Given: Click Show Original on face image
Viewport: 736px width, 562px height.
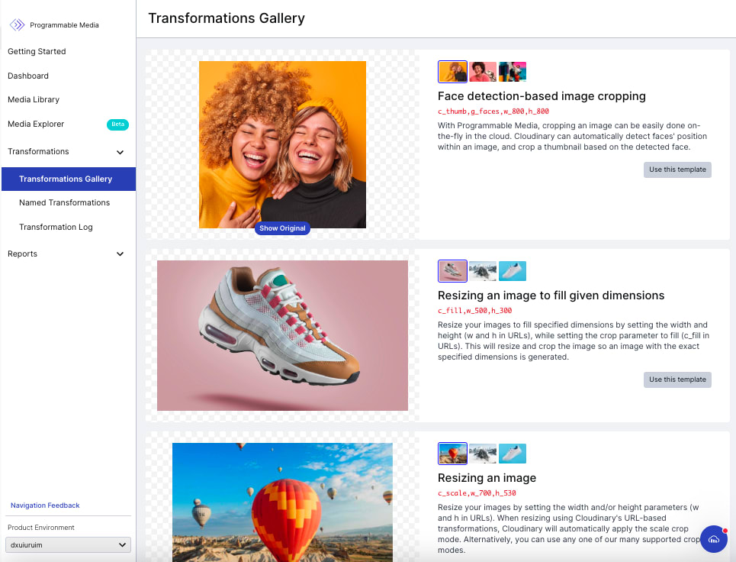Looking at the screenshot, I should (282, 228).
